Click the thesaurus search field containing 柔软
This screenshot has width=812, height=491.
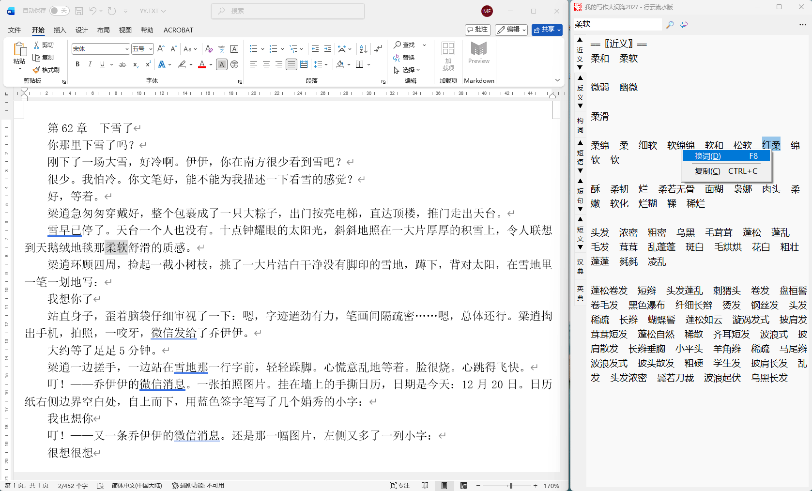pos(617,24)
